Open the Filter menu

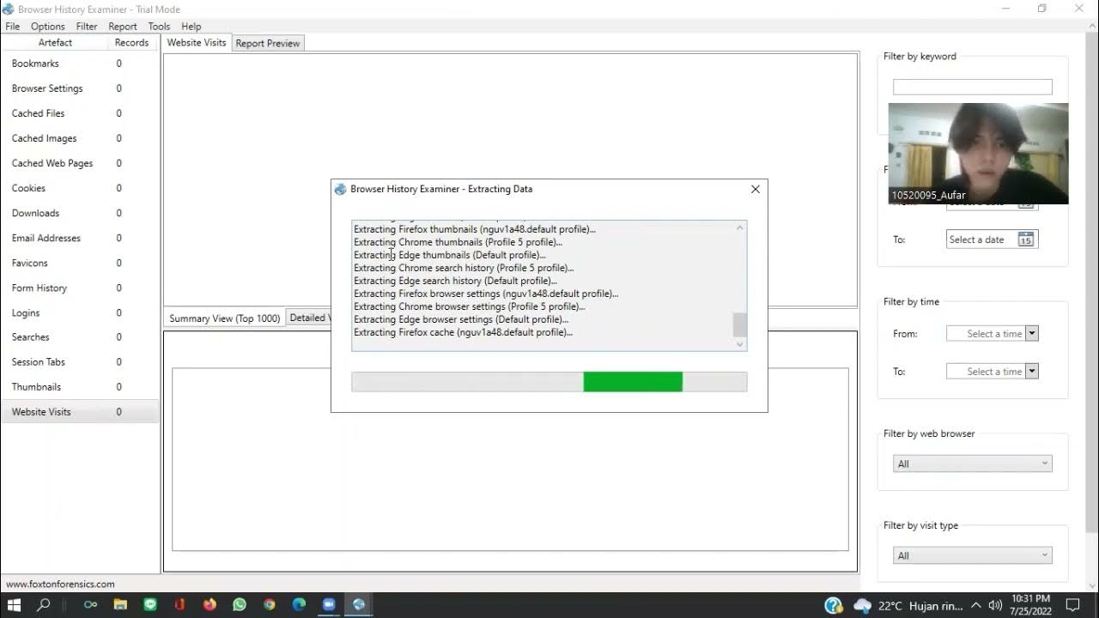pos(87,27)
